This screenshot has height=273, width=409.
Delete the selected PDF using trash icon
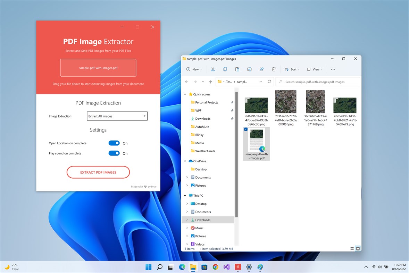tap(274, 69)
